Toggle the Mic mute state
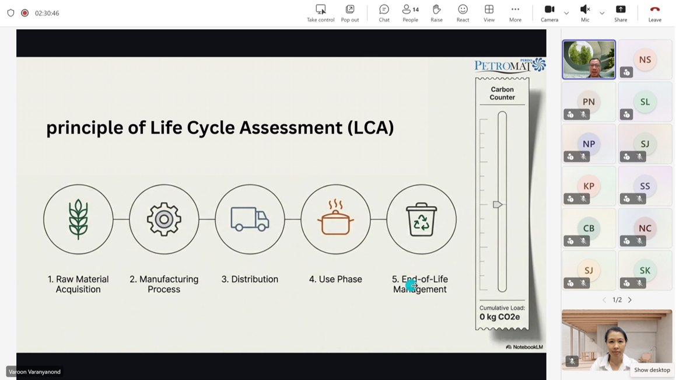Viewport: 676px width, 380px height. [x=585, y=13]
